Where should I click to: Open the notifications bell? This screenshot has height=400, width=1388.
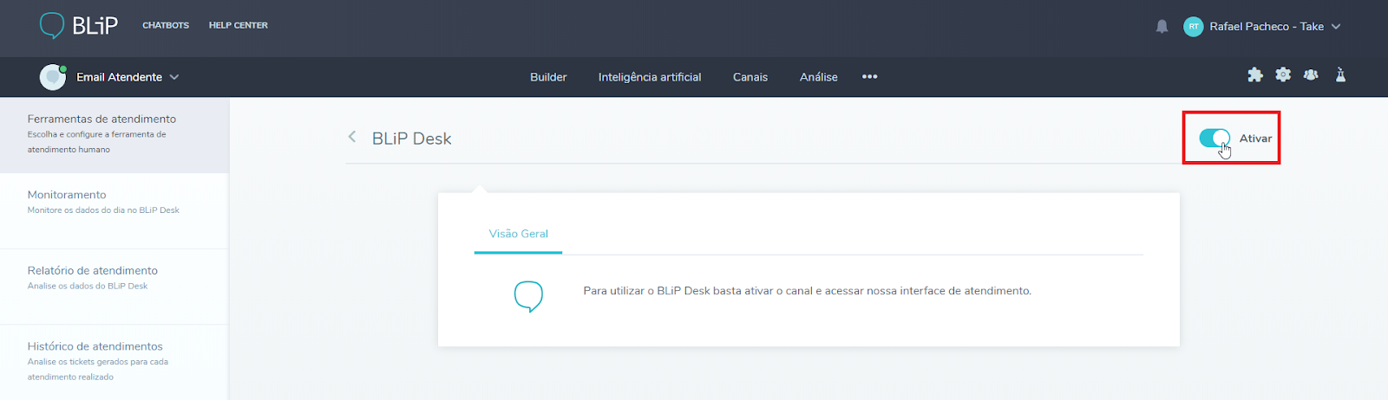[x=1162, y=27]
